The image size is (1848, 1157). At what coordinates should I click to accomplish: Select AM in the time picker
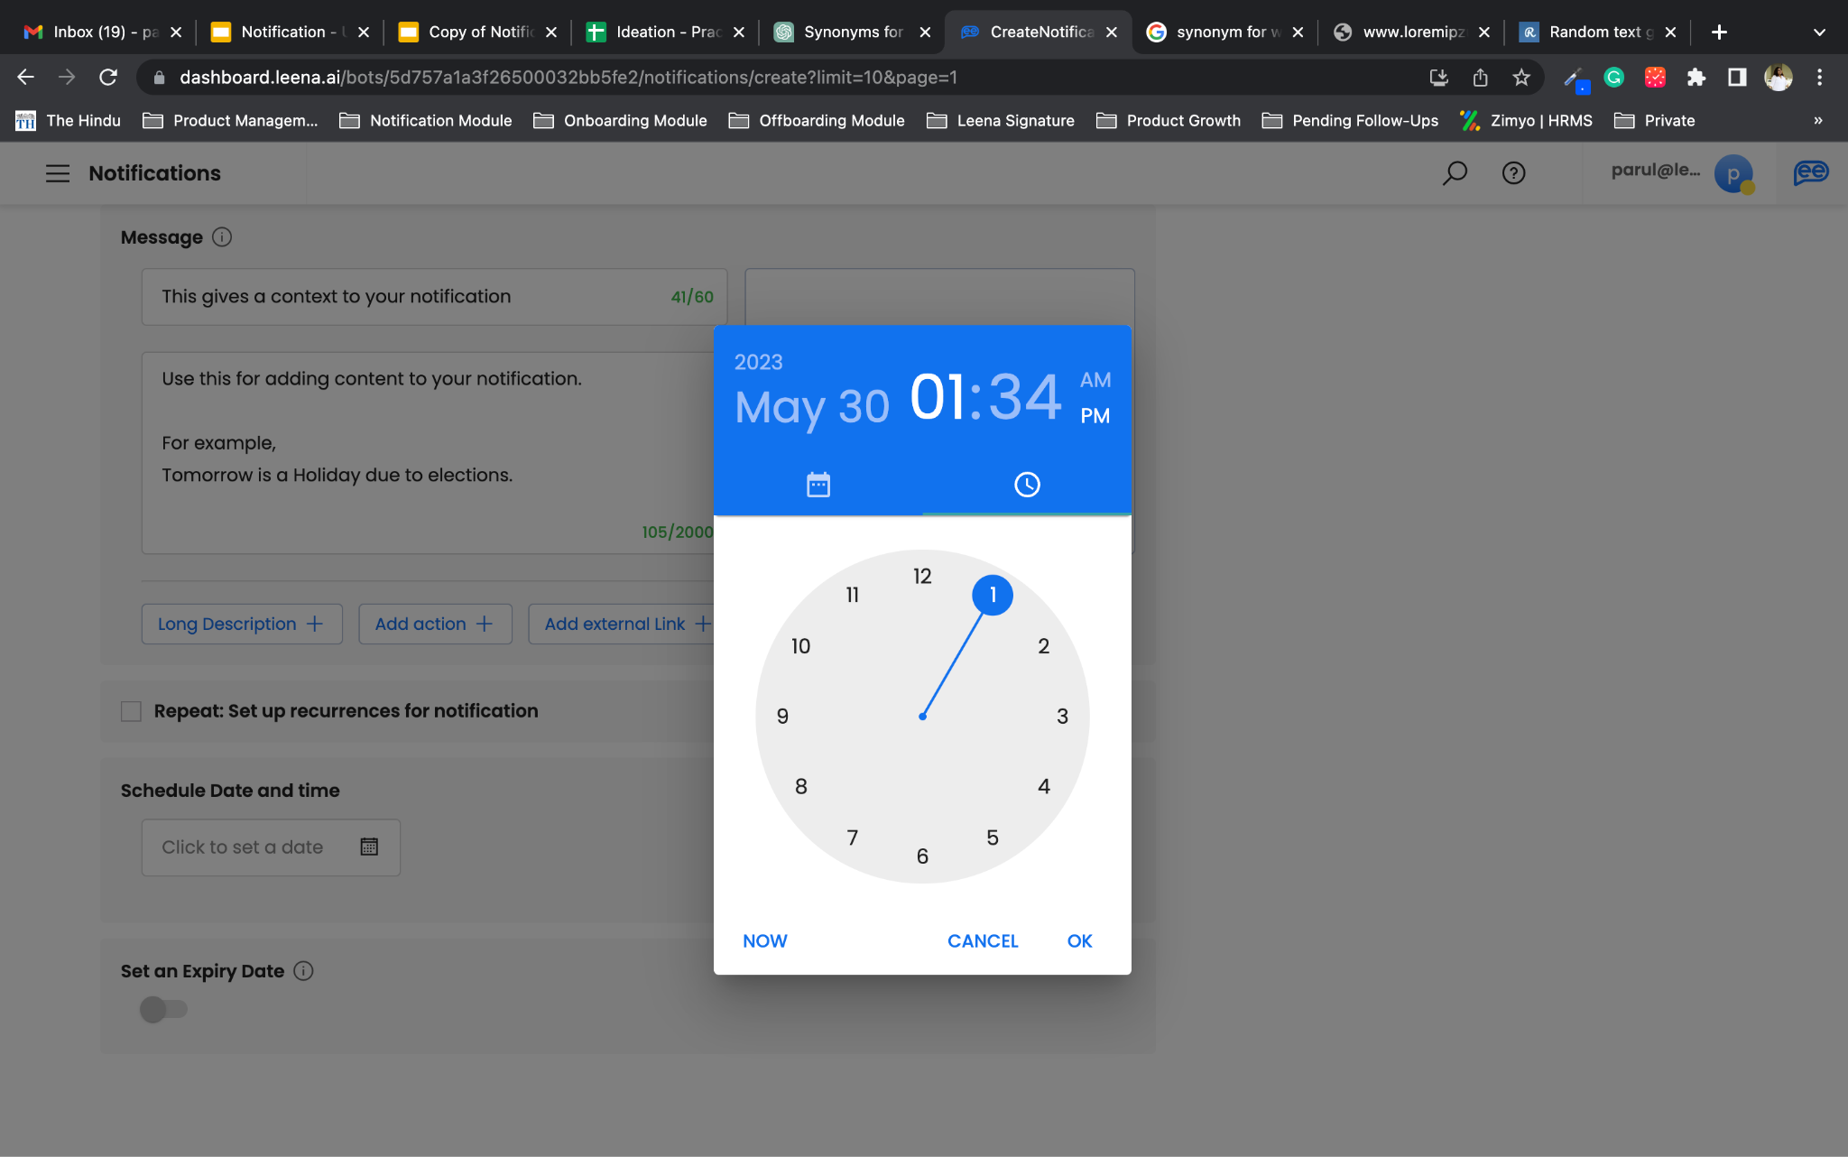pyautogui.click(x=1095, y=380)
